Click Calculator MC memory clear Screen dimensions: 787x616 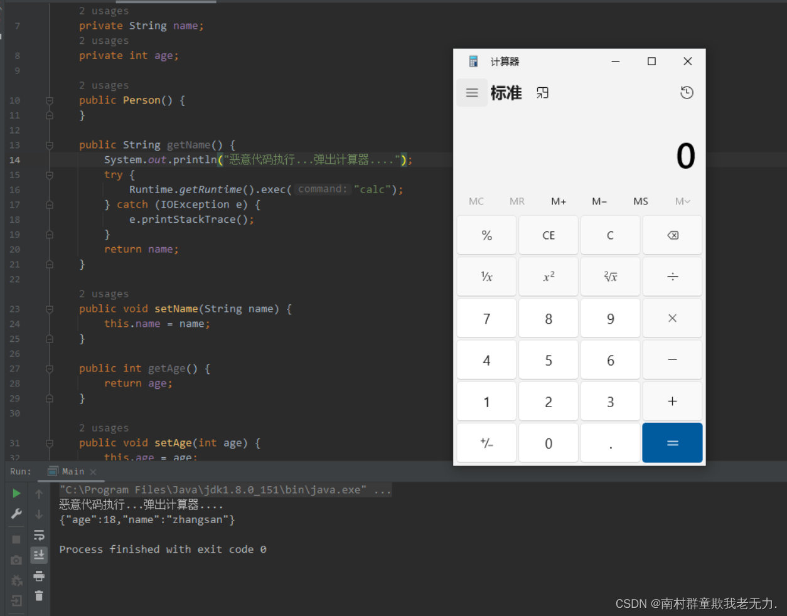click(x=476, y=201)
